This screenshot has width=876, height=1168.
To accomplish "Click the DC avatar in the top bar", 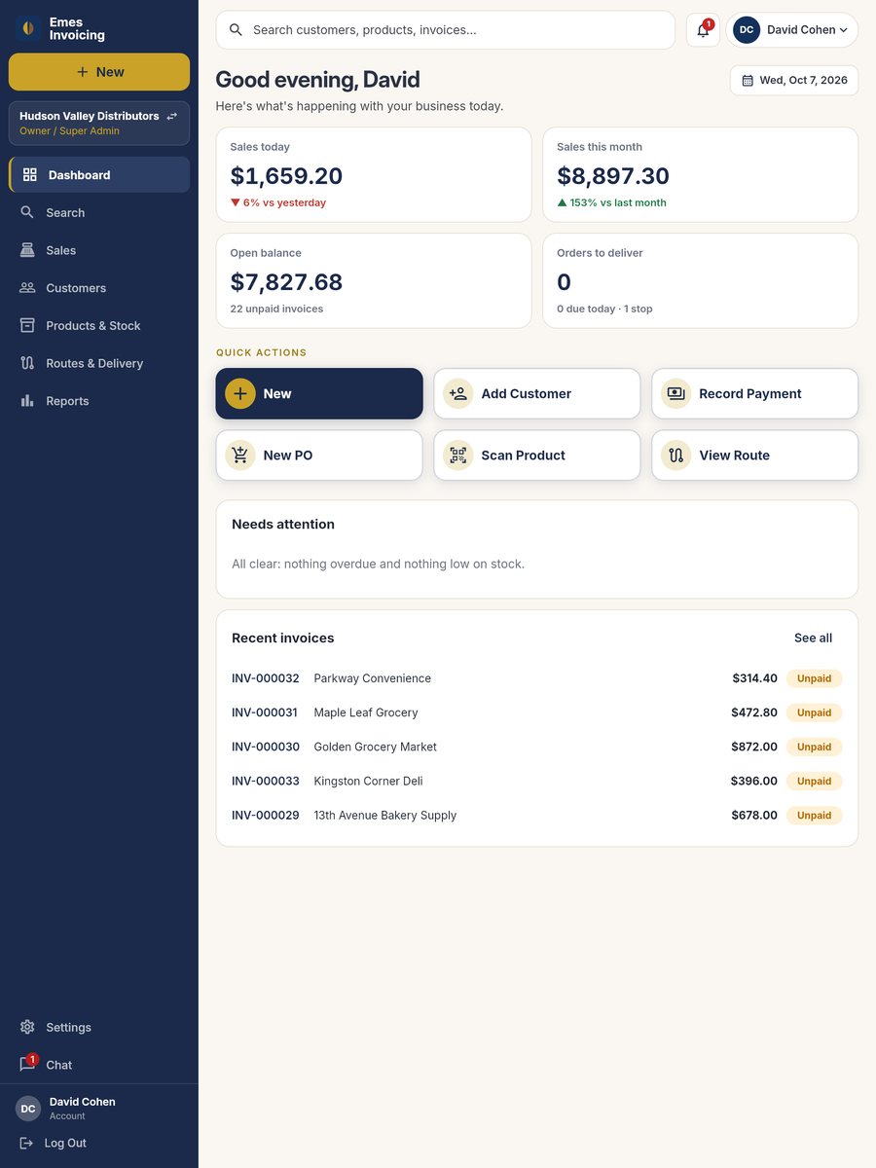I will coord(747,30).
